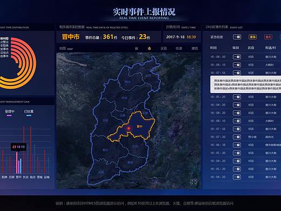
Task: Switch map level to 区县
Action: (x=164, y=48)
